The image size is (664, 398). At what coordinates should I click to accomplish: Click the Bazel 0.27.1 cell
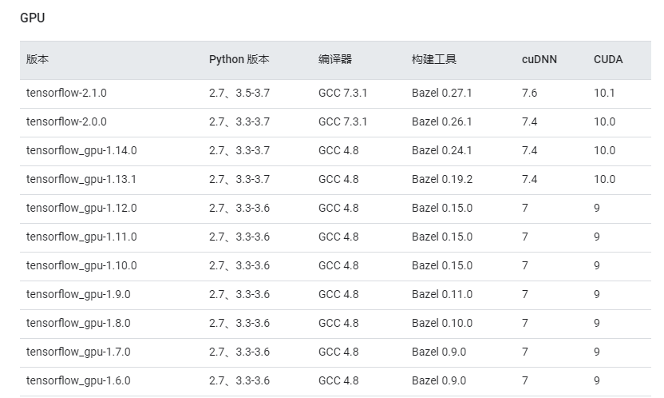(441, 93)
